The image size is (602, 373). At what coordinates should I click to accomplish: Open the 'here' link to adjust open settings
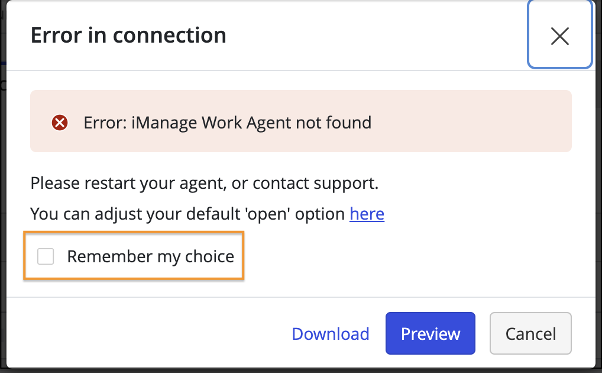[367, 214]
